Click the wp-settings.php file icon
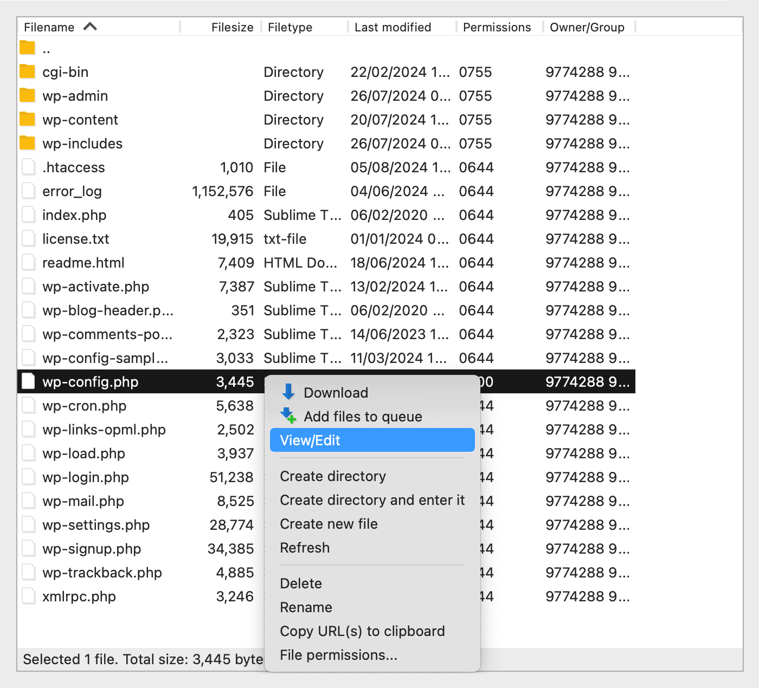The width and height of the screenshot is (759, 688). [x=28, y=524]
